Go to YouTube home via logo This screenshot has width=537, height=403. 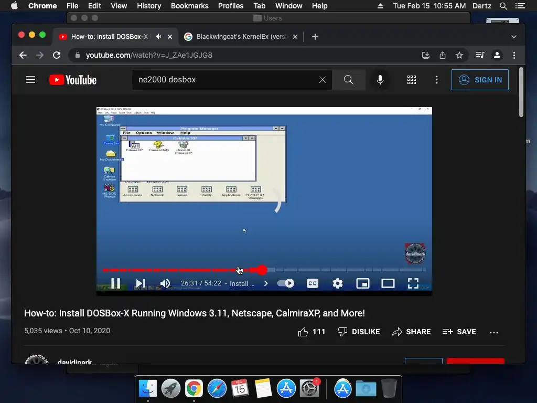pos(73,80)
